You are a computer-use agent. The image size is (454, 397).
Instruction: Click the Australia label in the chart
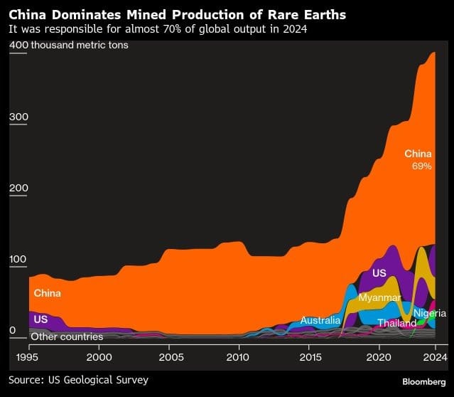[x=320, y=321]
